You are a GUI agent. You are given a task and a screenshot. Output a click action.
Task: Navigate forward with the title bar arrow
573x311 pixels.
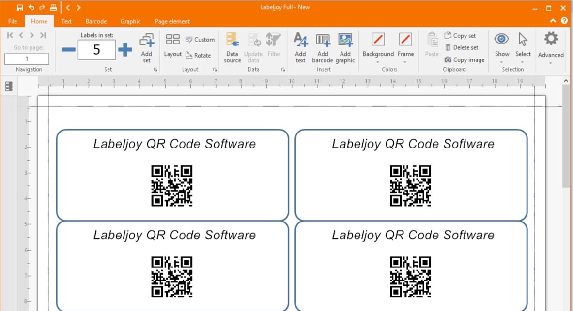(78, 7)
